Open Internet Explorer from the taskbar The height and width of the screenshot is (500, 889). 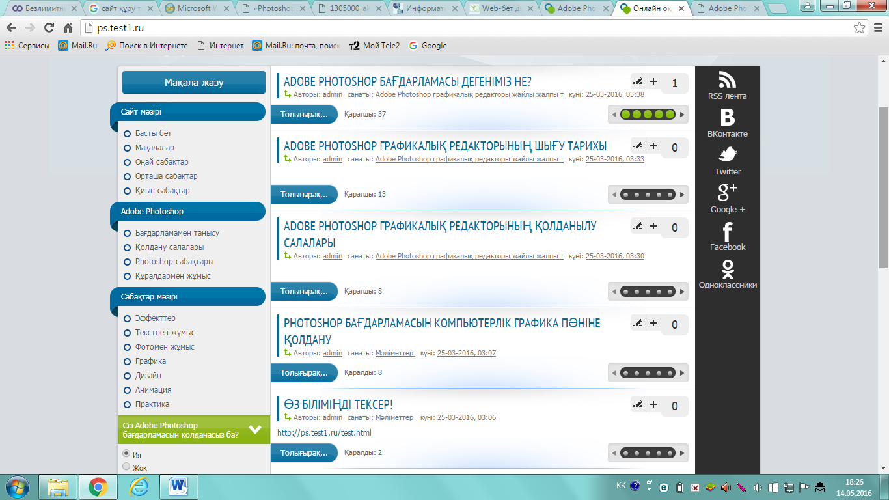(139, 487)
